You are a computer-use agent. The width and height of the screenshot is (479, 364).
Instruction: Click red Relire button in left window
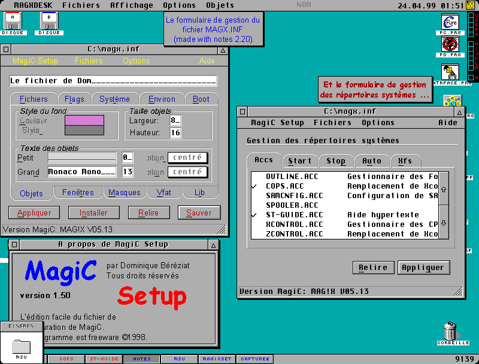(148, 213)
